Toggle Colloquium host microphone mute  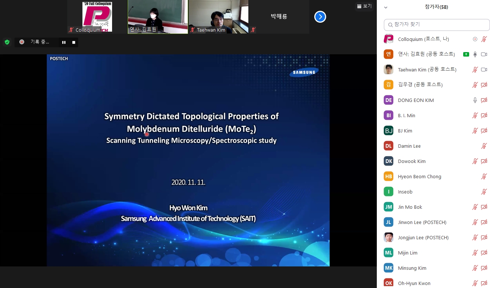484,39
